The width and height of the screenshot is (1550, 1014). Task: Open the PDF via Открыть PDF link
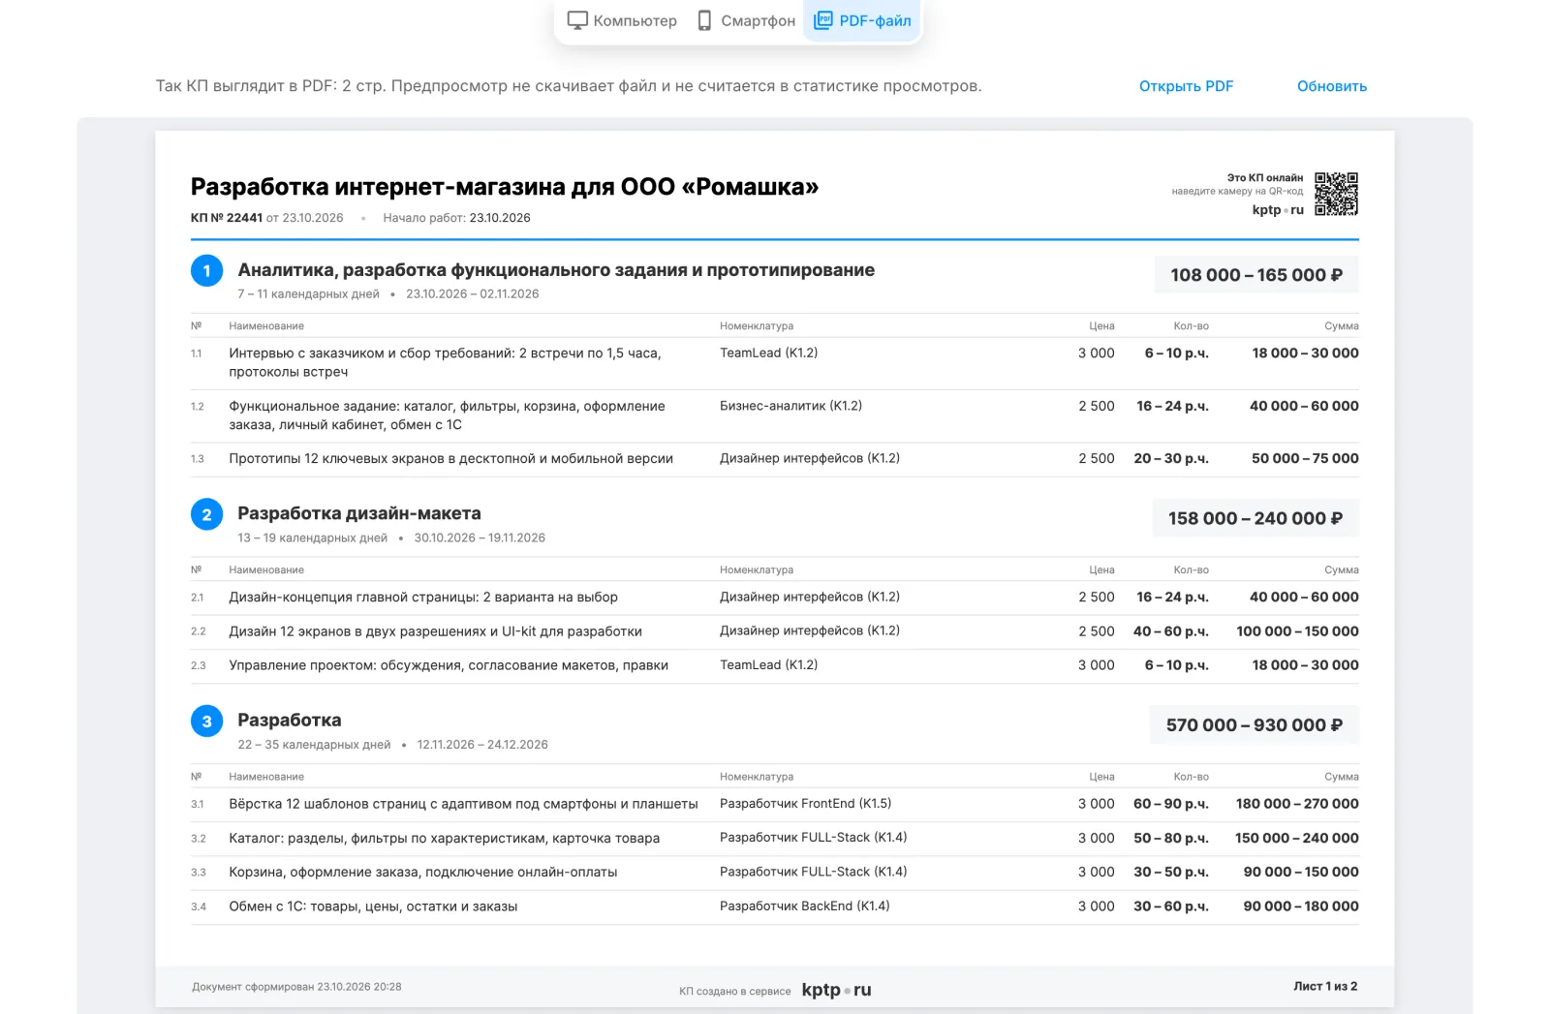(1186, 86)
